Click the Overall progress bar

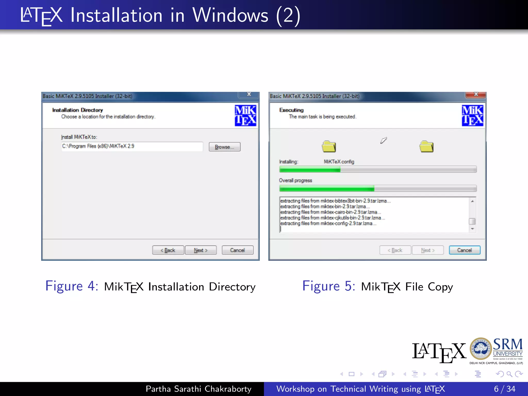[378, 188]
